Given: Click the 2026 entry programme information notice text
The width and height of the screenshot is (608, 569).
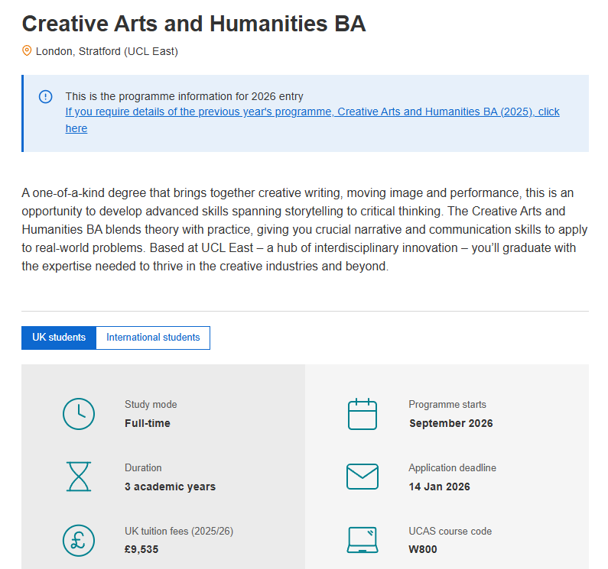Looking at the screenshot, I should (x=184, y=96).
